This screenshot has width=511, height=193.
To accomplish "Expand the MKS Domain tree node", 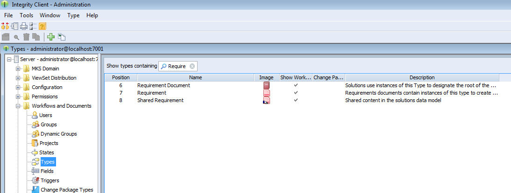I will pos(18,69).
